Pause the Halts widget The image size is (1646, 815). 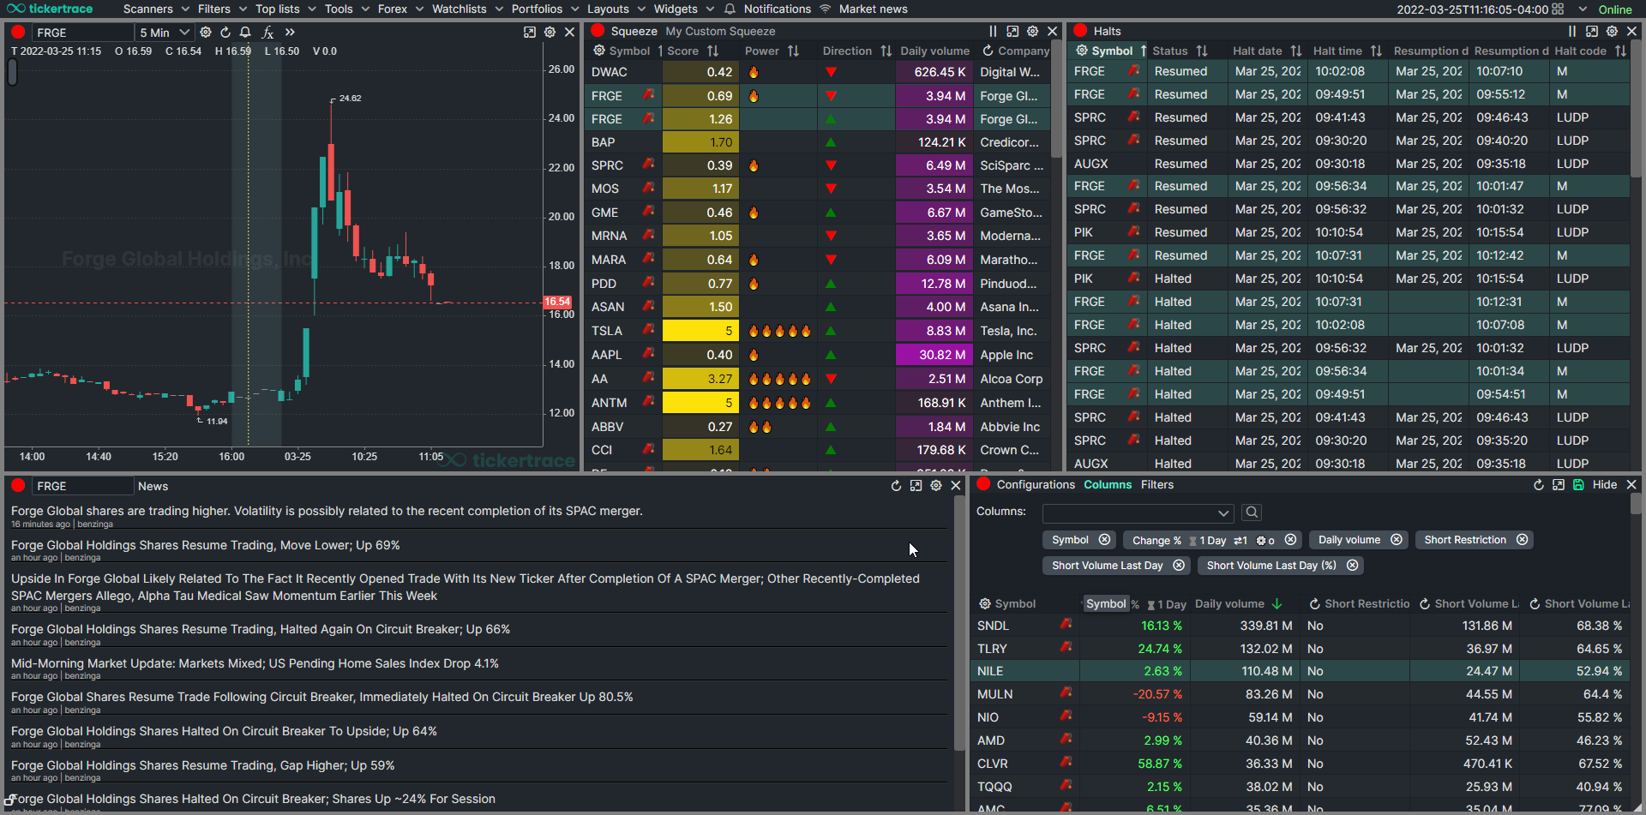(x=1572, y=31)
